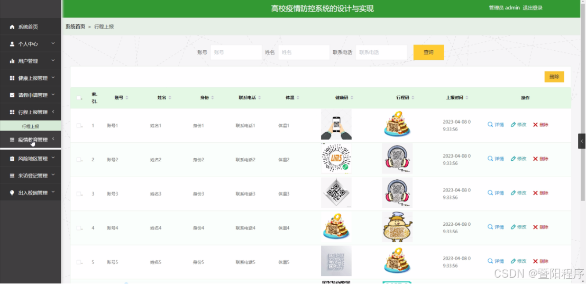Click the 姓名 search input
The width and height of the screenshot is (586, 284).
[304, 52]
